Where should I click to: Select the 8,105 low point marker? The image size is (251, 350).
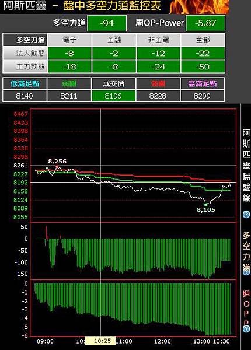(205, 205)
